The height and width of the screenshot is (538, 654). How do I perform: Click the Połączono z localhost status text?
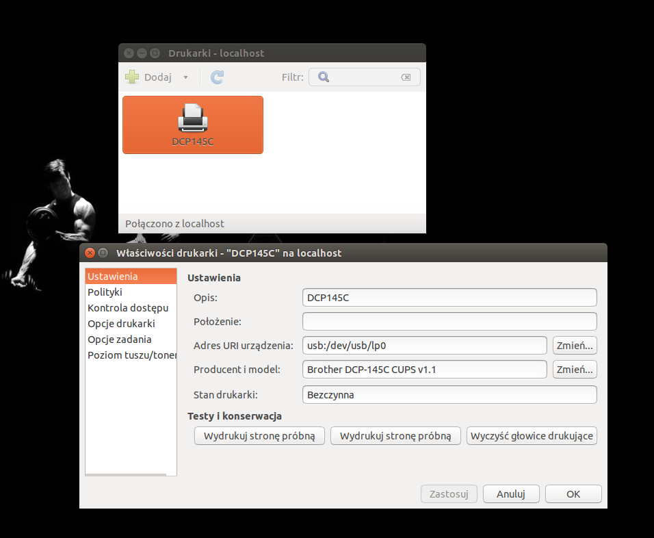174,224
